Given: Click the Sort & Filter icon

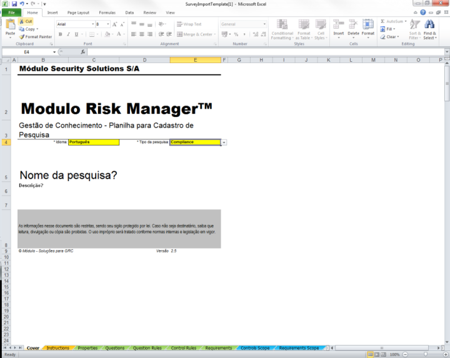Looking at the screenshot, I should (x=415, y=24).
